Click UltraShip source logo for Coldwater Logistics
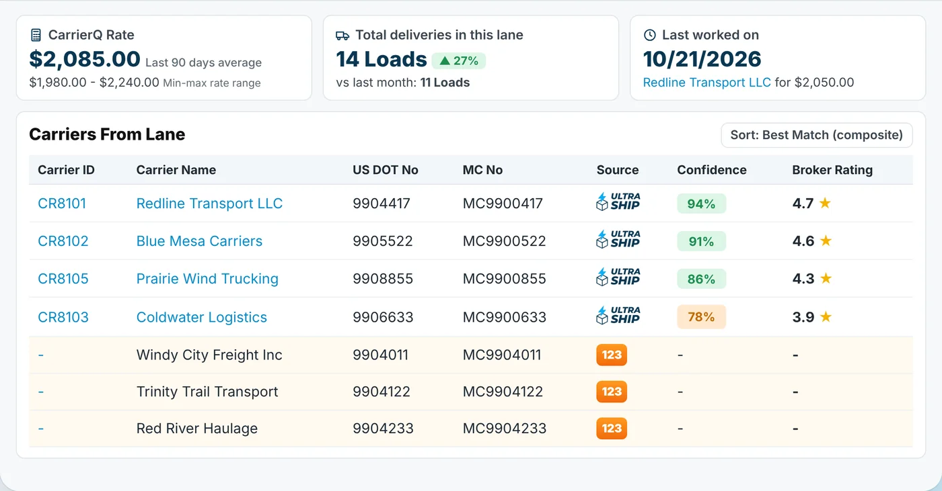The image size is (942, 491). pos(618,316)
